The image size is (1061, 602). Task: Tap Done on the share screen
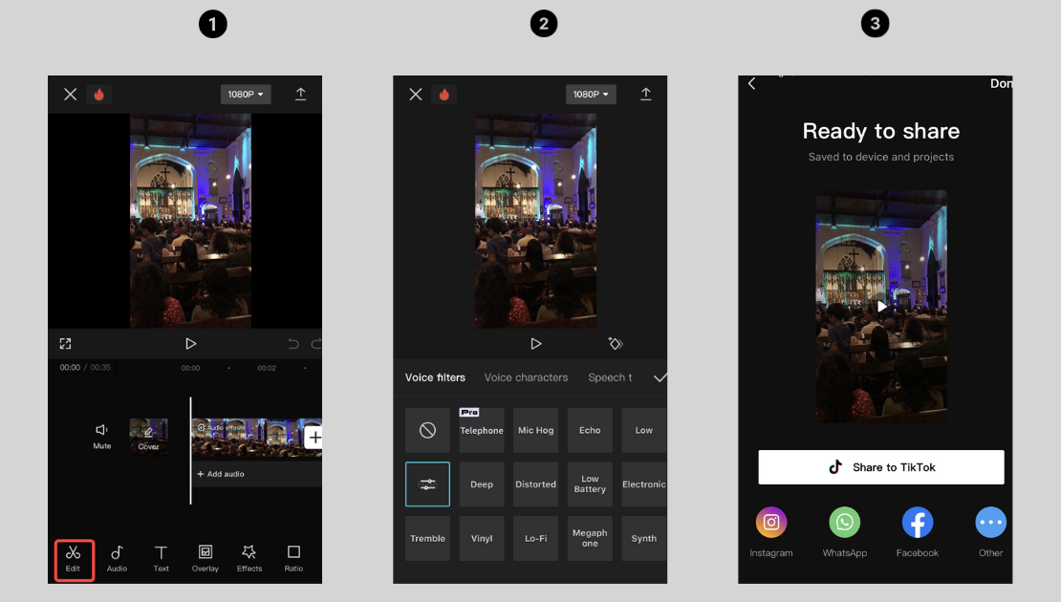click(1001, 83)
